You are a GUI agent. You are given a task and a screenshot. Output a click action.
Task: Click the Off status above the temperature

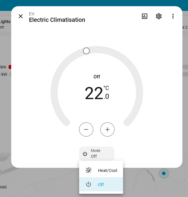pos(97,77)
